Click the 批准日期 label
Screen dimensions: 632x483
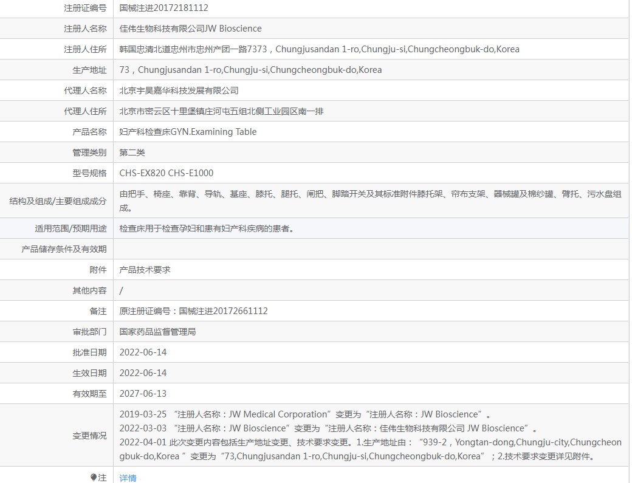[89, 352]
